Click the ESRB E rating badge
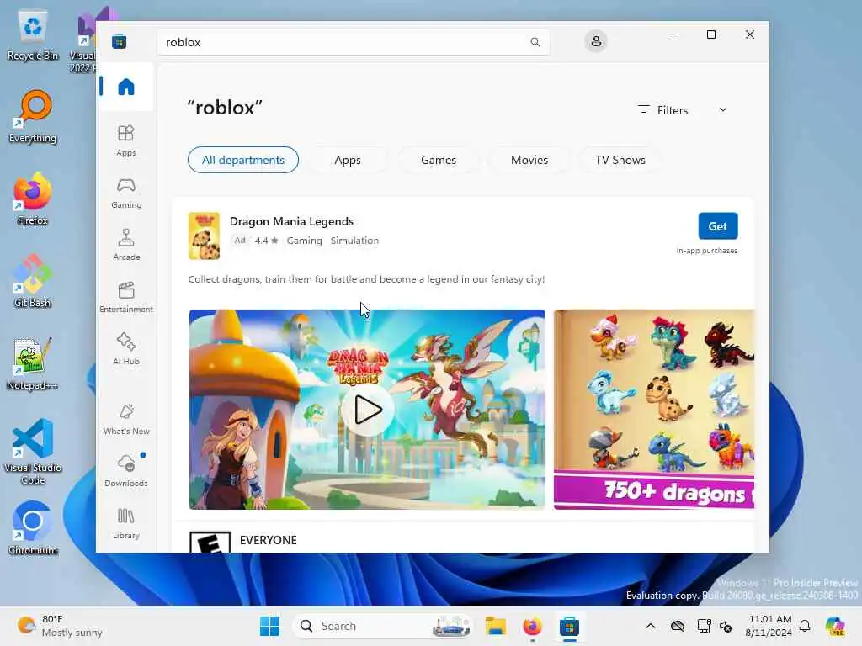This screenshot has width=862, height=646. [210, 542]
